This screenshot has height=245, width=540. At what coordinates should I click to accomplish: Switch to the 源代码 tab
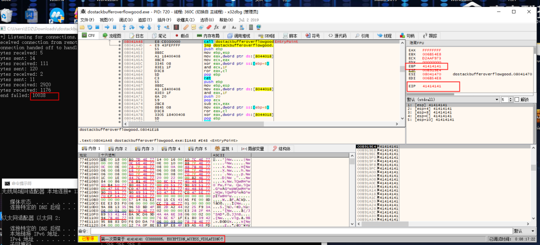point(337,36)
